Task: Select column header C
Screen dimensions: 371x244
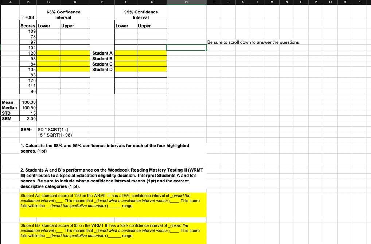Action: pyautogui.click(x=48, y=2)
